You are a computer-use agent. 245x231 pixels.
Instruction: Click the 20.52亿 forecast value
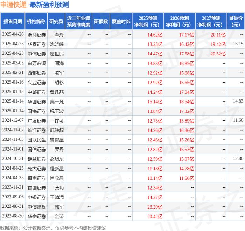click(218, 54)
